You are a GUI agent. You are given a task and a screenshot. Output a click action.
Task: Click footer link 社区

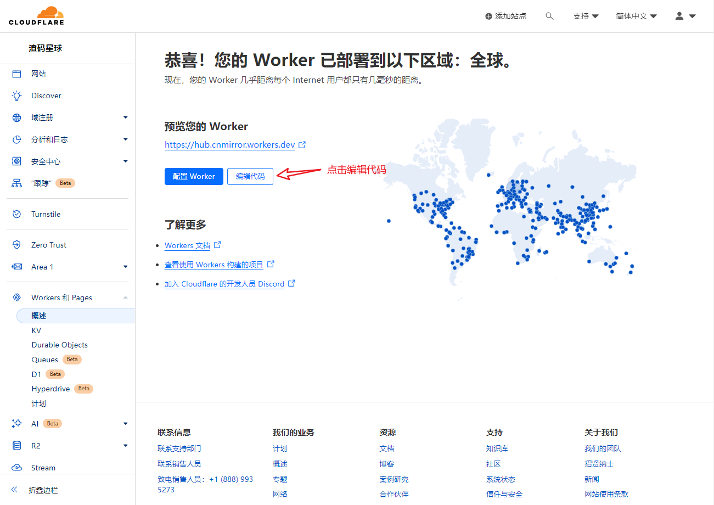(493, 464)
